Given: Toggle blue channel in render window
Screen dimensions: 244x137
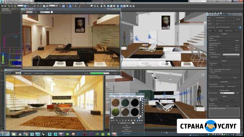Looking at the screenshot, I should coord(31,12).
